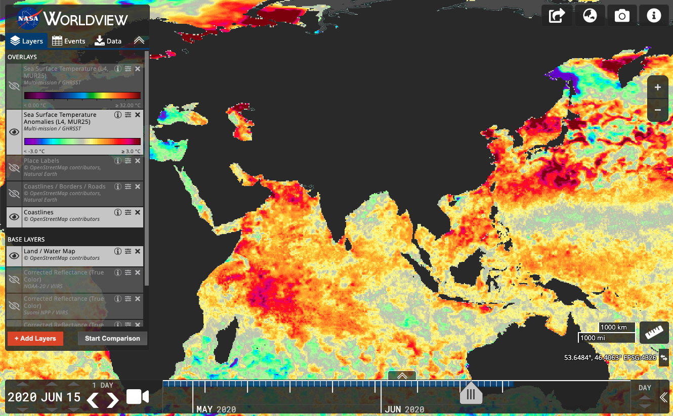The height and width of the screenshot is (416, 673).
Task: Remove the Land / Water Map layer
Action: pyautogui.click(x=138, y=251)
